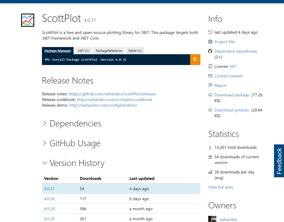Click the Download symbols link

point(232,110)
